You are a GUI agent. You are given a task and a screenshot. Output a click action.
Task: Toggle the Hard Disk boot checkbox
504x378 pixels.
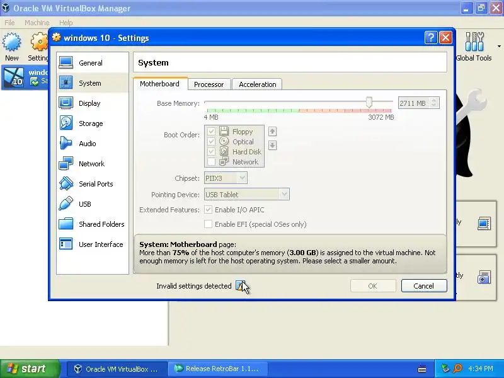211,151
